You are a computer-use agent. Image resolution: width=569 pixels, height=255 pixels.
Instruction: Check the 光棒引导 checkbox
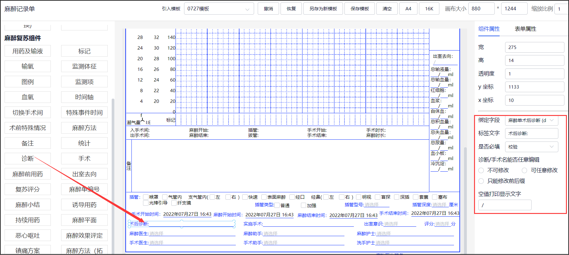[x=146, y=203]
